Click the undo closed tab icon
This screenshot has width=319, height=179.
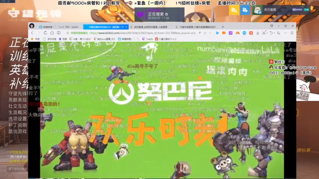point(271,33)
